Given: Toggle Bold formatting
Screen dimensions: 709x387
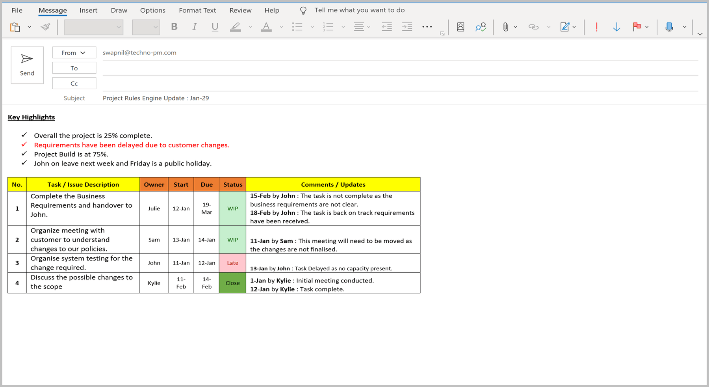Looking at the screenshot, I should pyautogui.click(x=174, y=27).
